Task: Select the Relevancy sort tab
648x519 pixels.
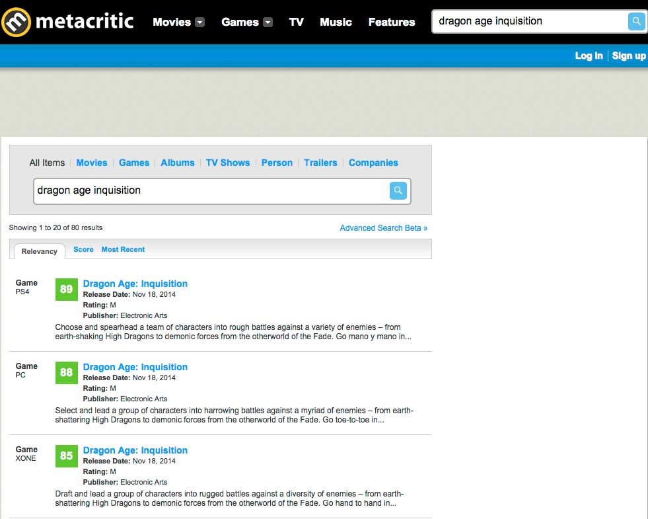Action: coord(39,251)
